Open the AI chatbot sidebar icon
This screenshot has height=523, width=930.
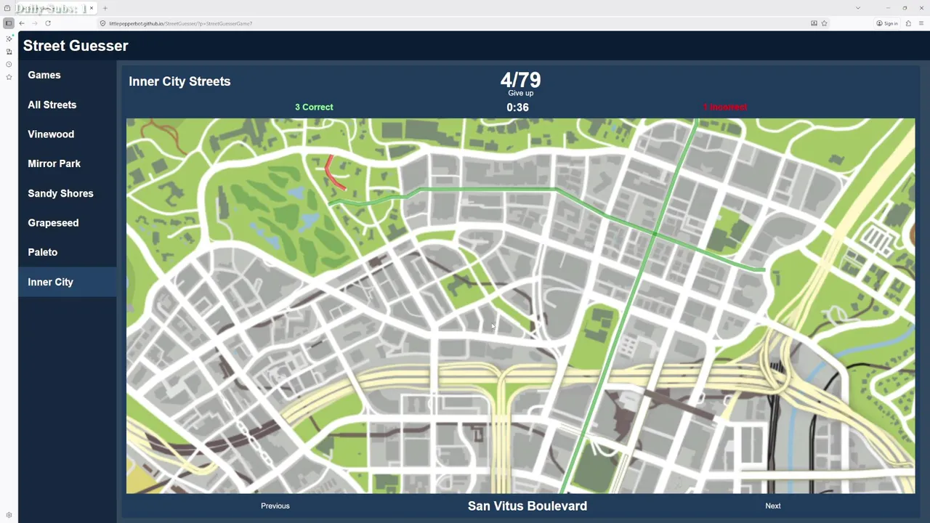point(9,38)
